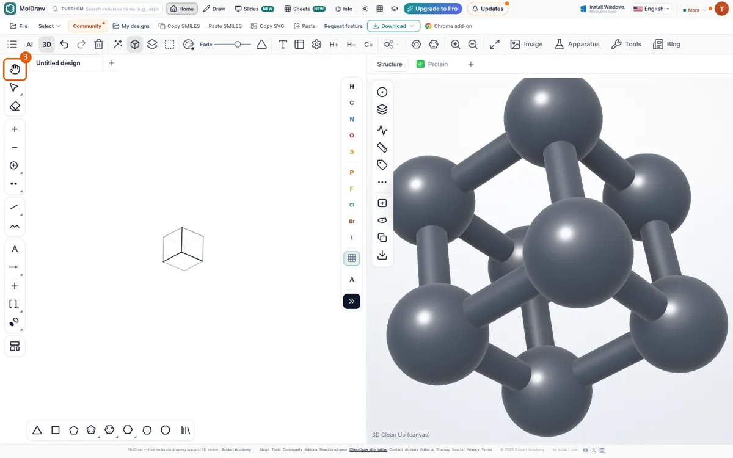Expand the element palette double-chevron
Viewport: 733px width, 458px height.
point(352,301)
